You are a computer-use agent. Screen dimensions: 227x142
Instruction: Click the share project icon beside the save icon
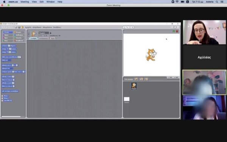(x=22, y=27)
